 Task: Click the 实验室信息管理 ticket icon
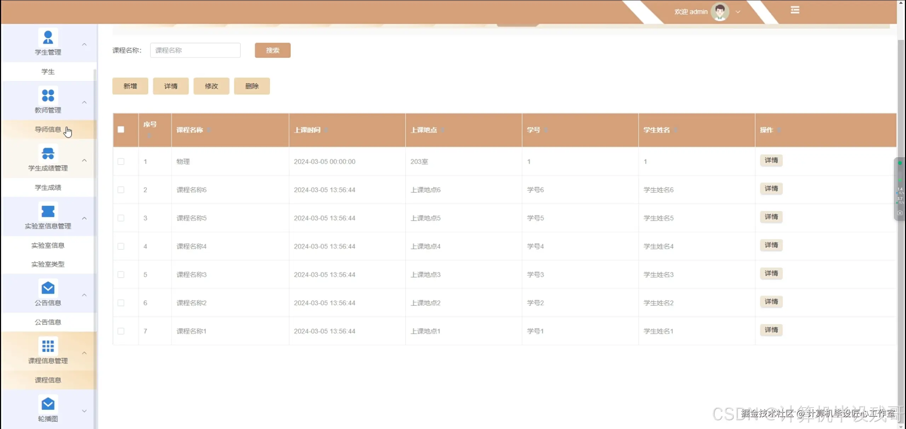pos(48,211)
